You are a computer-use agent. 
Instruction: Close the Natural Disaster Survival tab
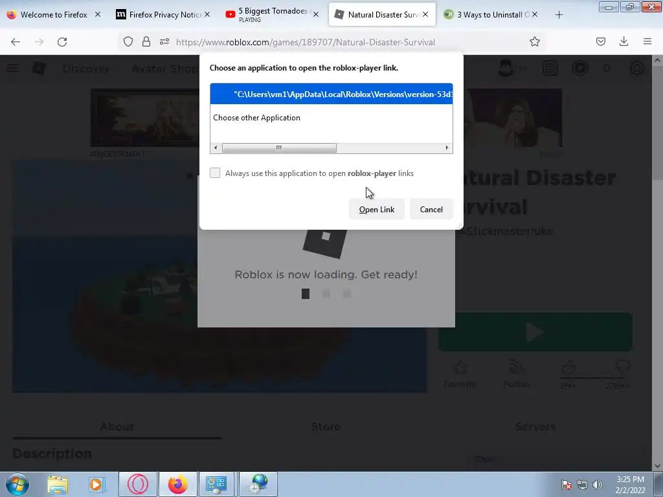point(425,14)
